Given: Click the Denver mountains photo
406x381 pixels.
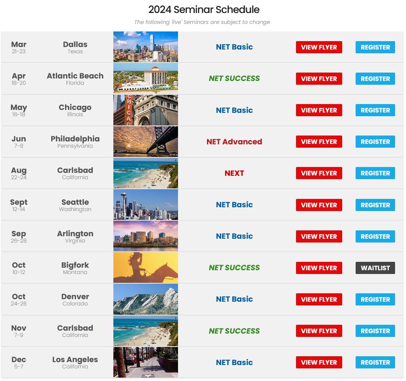Looking at the screenshot, I should [146, 299].
